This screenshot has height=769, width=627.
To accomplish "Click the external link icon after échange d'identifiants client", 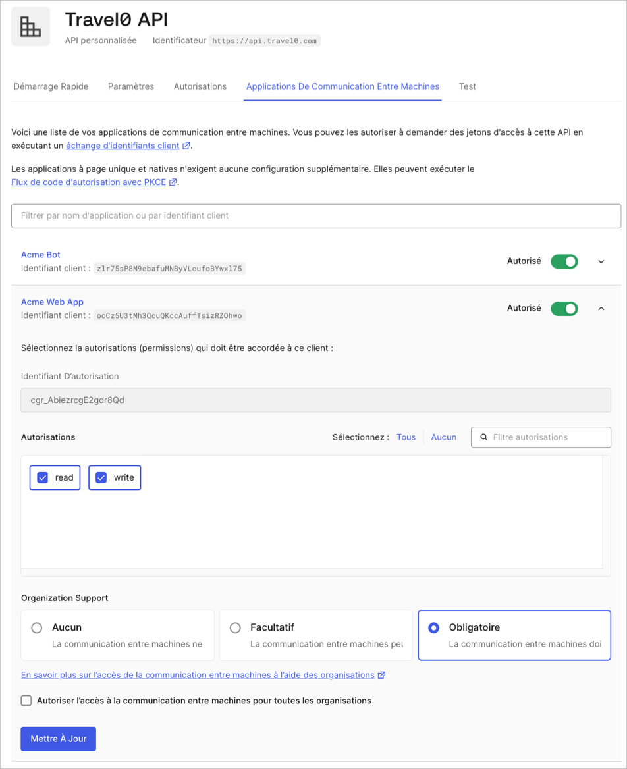I will 186,146.
